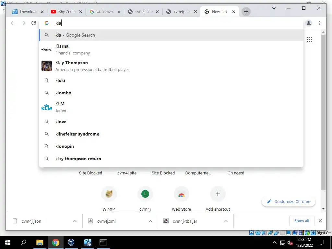Choose klay thompson return suggestion

pos(171,159)
